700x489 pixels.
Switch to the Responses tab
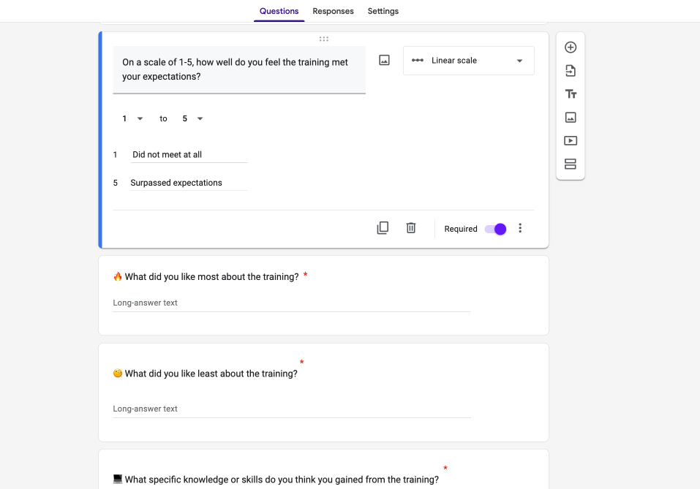[333, 11]
